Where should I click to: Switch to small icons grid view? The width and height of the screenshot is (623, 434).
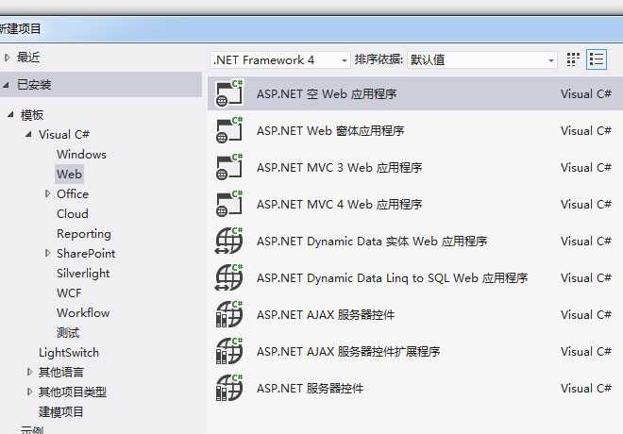(573, 60)
